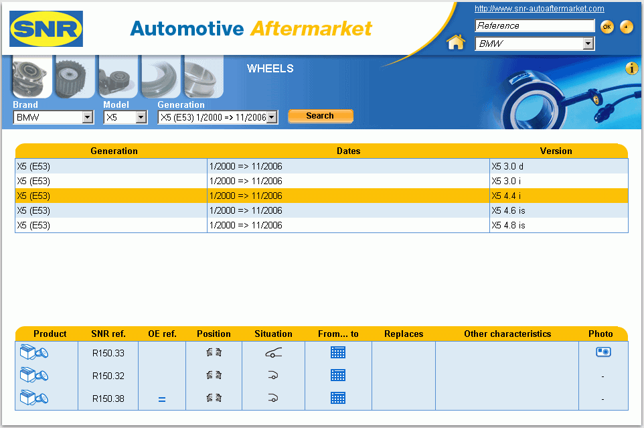Select the belt tensioner arm category thumbnail

click(118, 77)
